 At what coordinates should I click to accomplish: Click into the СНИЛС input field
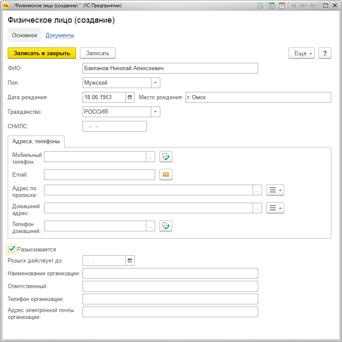click(115, 127)
